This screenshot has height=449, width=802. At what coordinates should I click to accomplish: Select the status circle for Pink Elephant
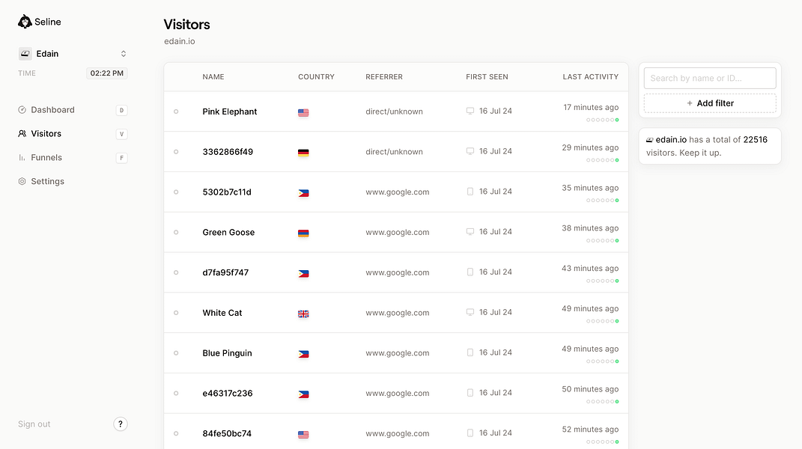pyautogui.click(x=176, y=112)
